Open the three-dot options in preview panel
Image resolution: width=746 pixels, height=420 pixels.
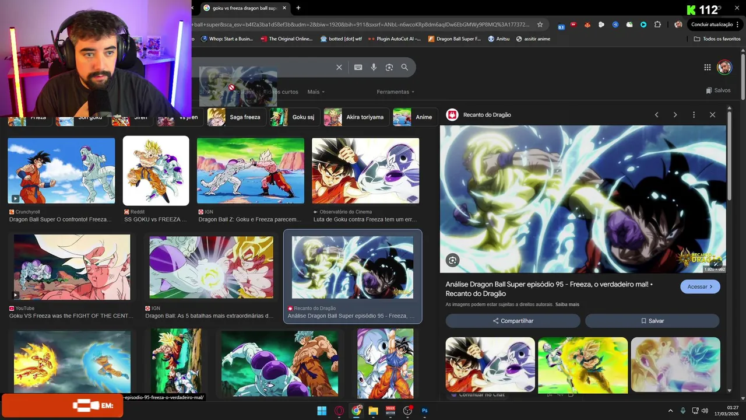(694, 115)
